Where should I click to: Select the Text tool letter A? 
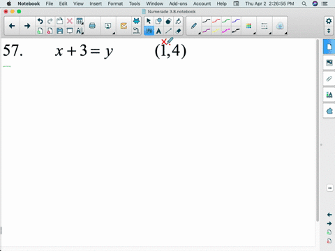(x=158, y=31)
